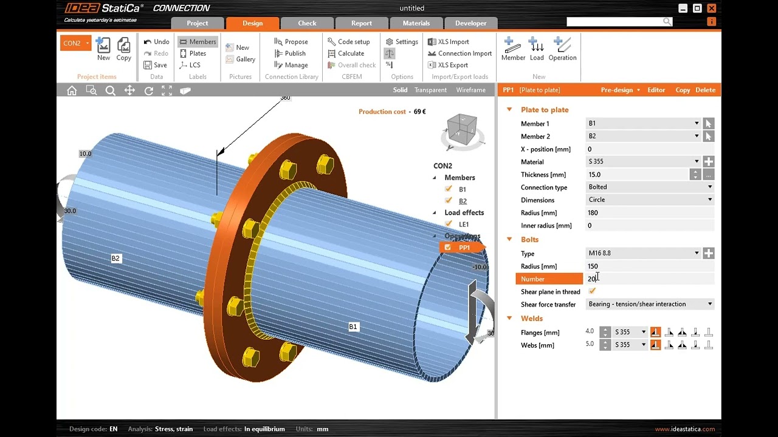Click the Calculate button
778x437 pixels.
pyautogui.click(x=345, y=53)
